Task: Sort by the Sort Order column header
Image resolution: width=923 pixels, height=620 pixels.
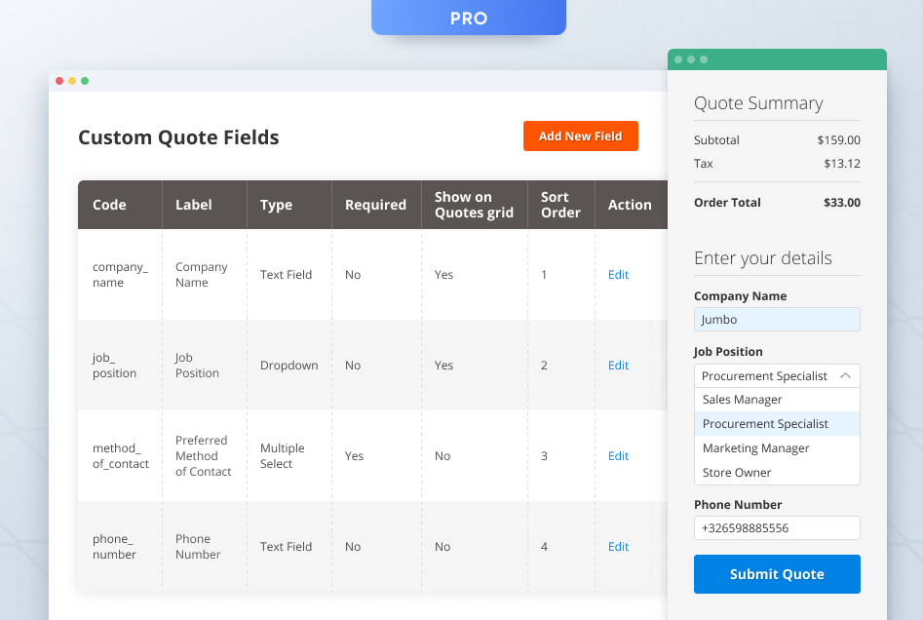Action: coord(560,205)
